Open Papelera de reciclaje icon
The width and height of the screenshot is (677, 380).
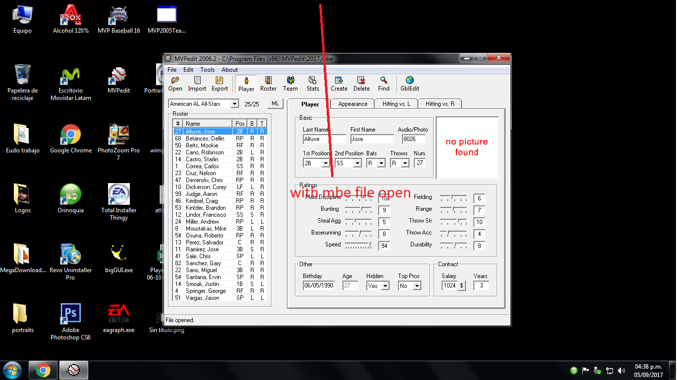pyautogui.click(x=22, y=83)
